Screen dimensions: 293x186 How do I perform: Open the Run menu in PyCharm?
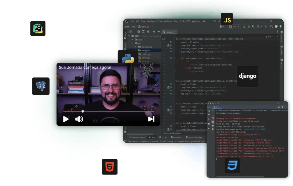[x=176, y=21]
